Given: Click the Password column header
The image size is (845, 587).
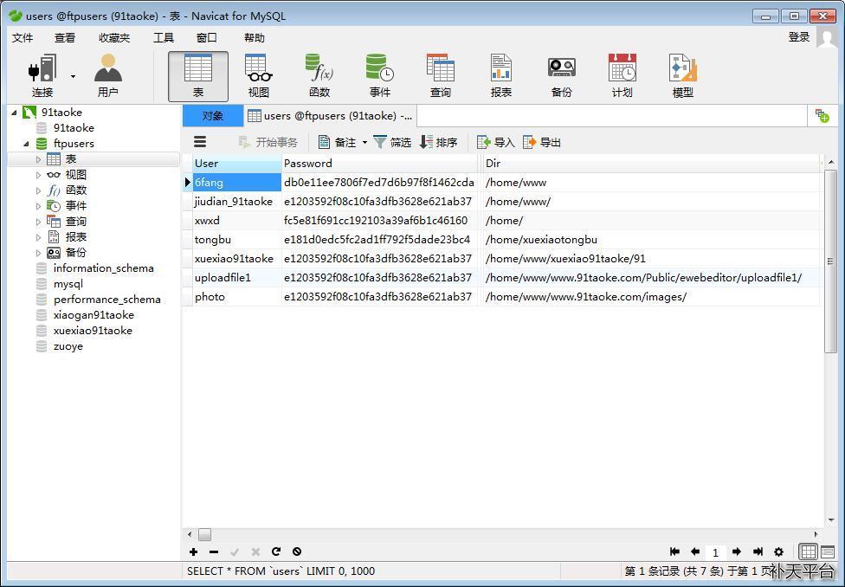Looking at the screenshot, I should point(380,164).
